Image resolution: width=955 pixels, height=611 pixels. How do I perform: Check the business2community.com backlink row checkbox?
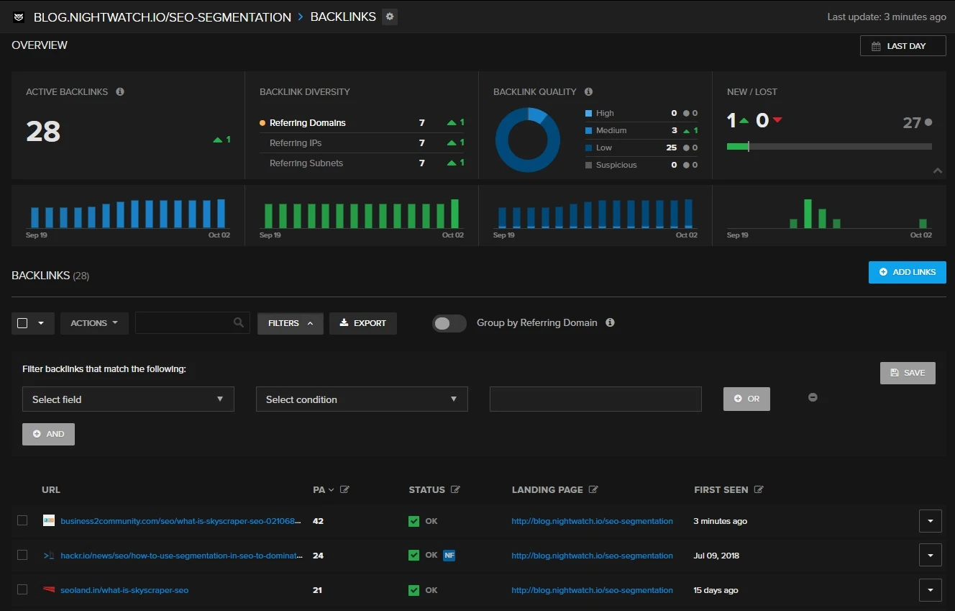pos(22,520)
